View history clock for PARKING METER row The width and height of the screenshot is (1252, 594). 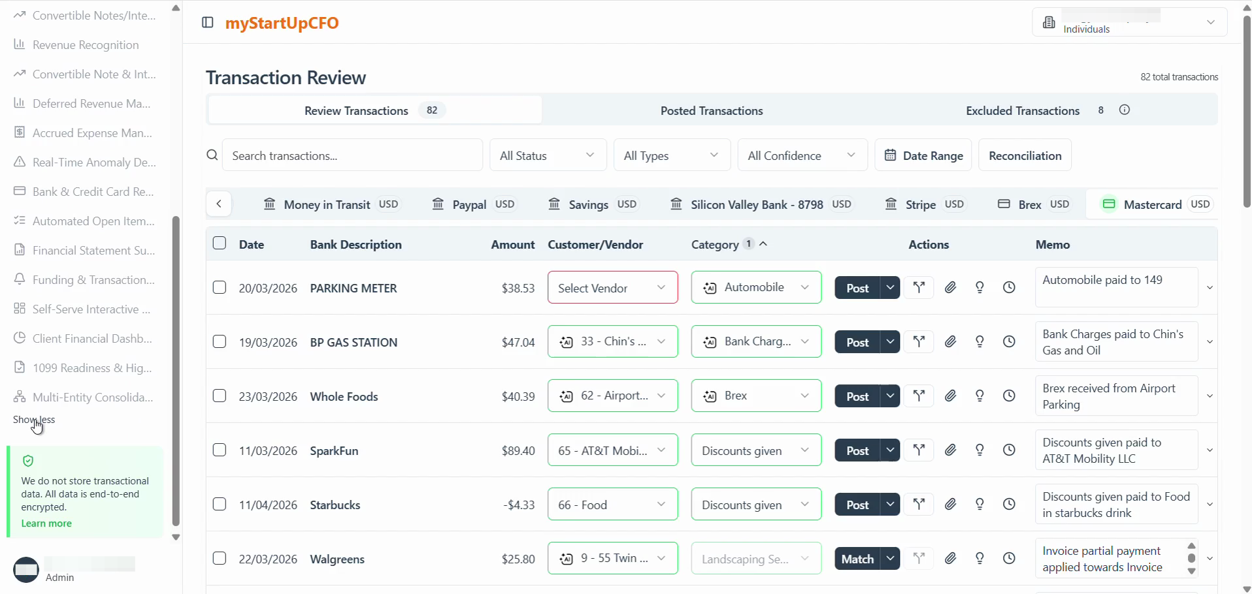1010,287
